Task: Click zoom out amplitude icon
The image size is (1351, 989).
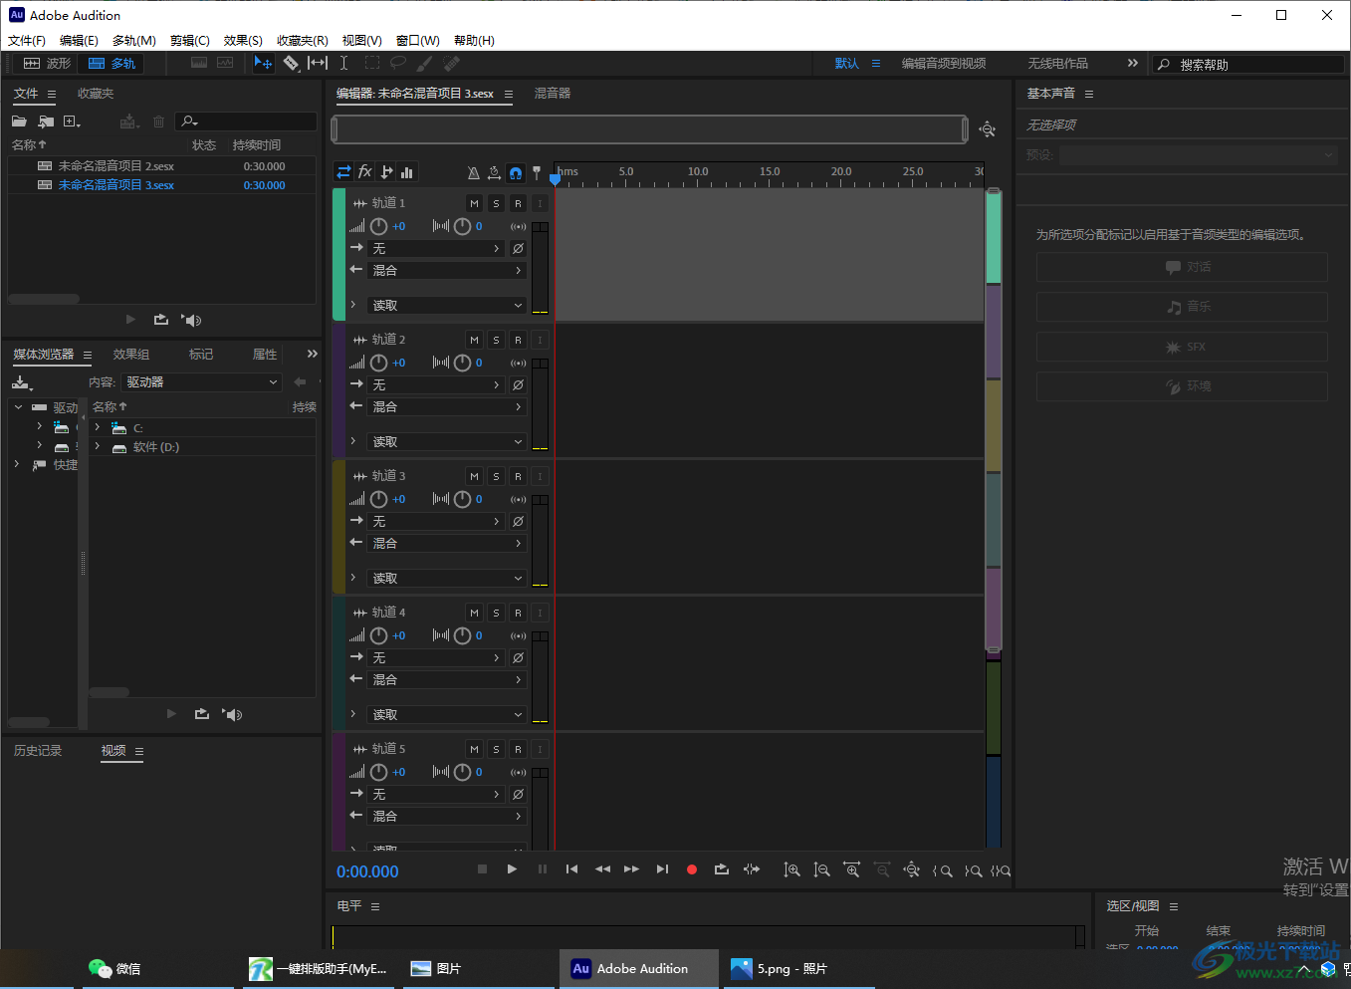Action: coord(821,869)
